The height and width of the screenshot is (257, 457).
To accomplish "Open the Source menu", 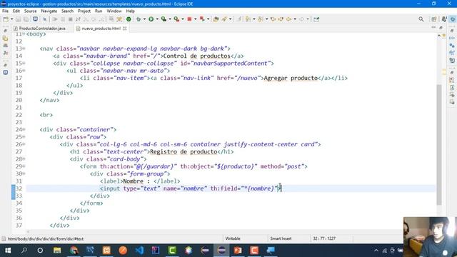I will 30,11.
